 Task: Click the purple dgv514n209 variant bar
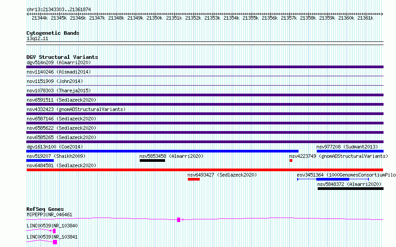[x=205, y=67]
